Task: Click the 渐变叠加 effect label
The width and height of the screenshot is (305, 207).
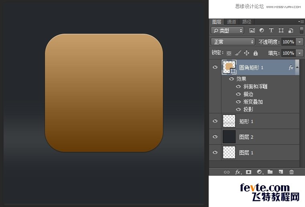Action: coord(253,102)
